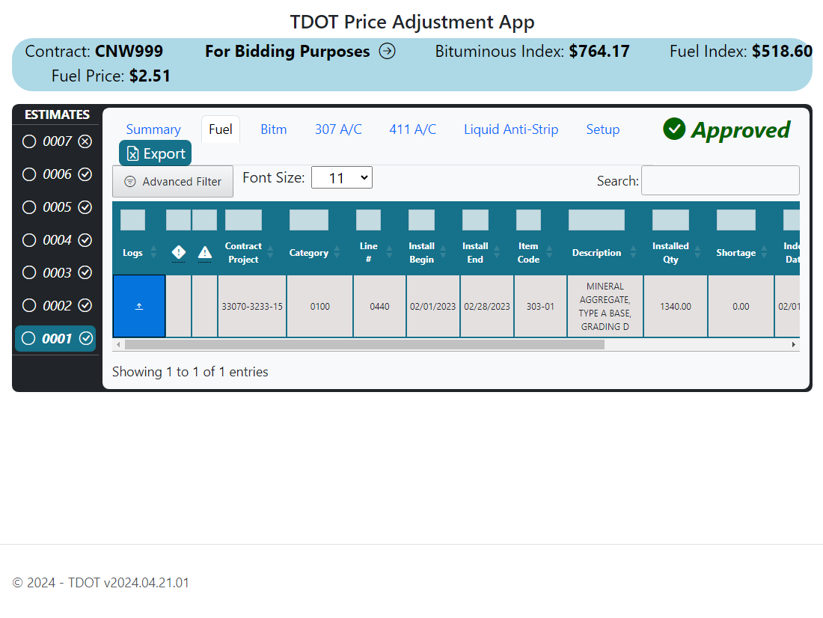Sort by Description column
This screenshot has width=823, height=618.
point(633,253)
